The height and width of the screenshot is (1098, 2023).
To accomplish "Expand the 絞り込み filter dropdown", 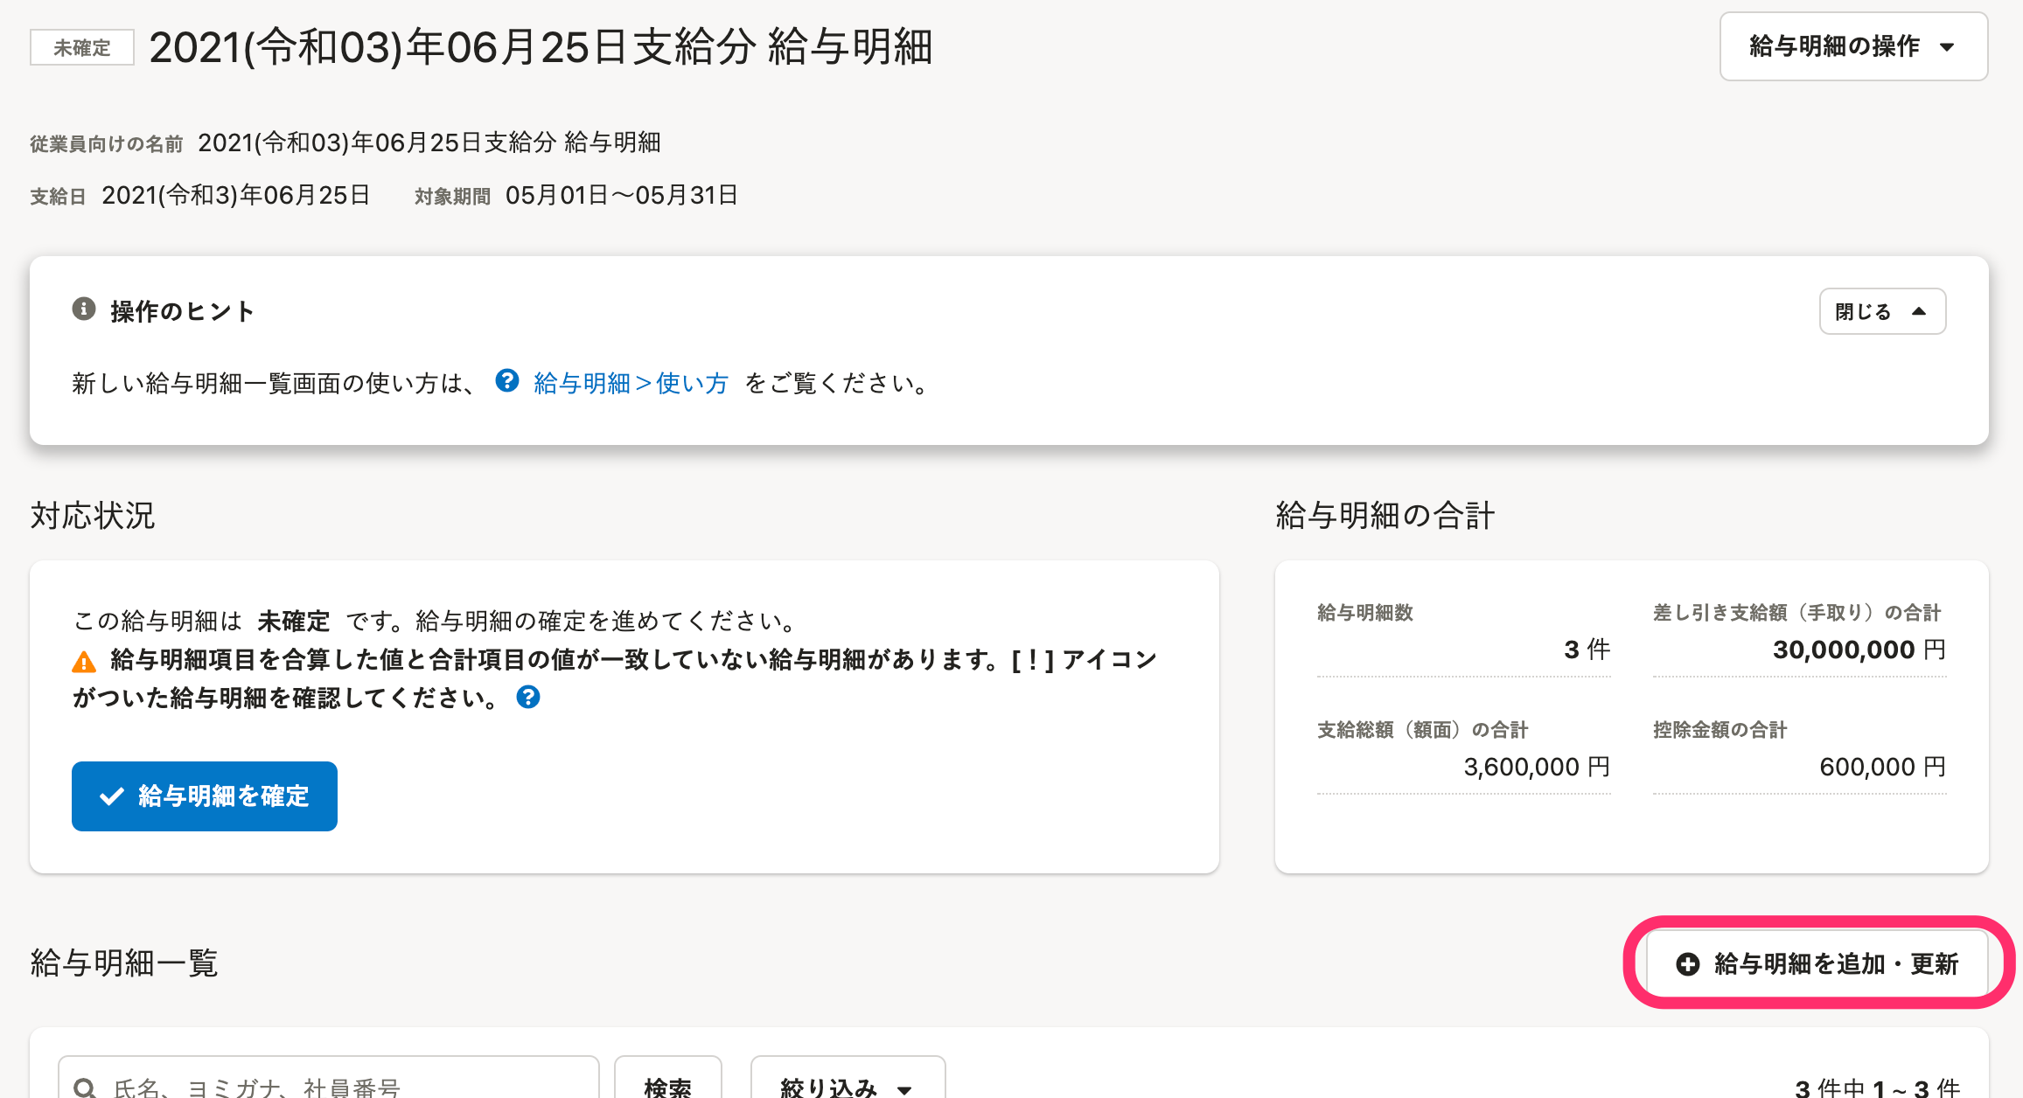I will coord(848,1082).
